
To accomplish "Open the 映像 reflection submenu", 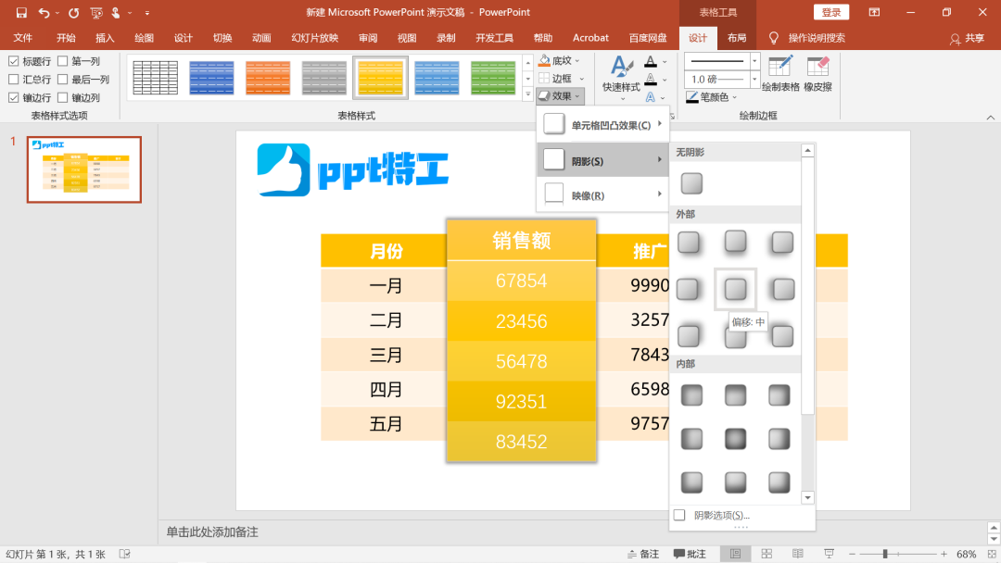I will pyautogui.click(x=602, y=195).
